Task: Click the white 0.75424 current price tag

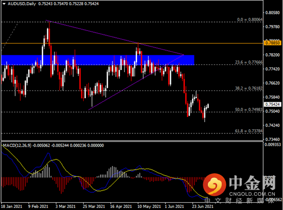Action: [273, 104]
